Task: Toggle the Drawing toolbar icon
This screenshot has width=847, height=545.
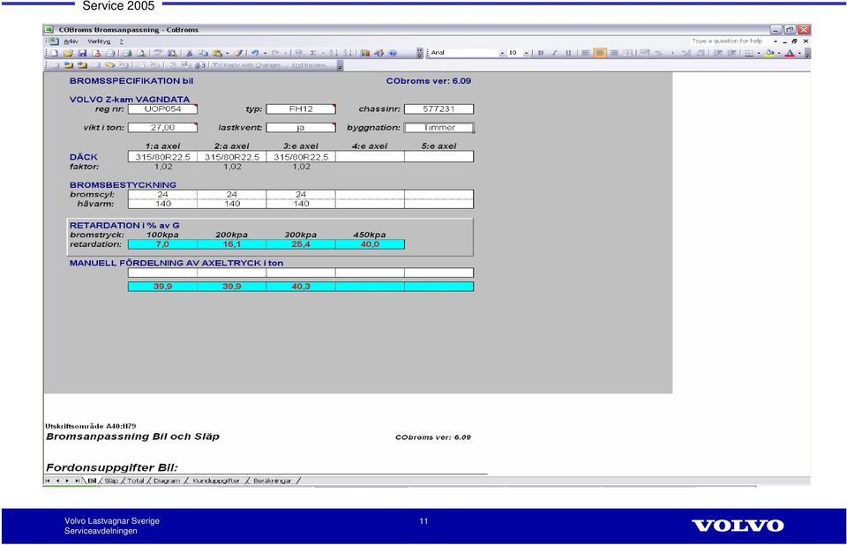Action: point(379,53)
